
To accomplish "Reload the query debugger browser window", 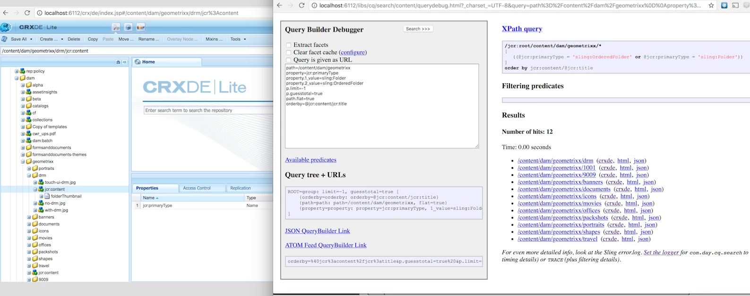I will (x=302, y=5).
